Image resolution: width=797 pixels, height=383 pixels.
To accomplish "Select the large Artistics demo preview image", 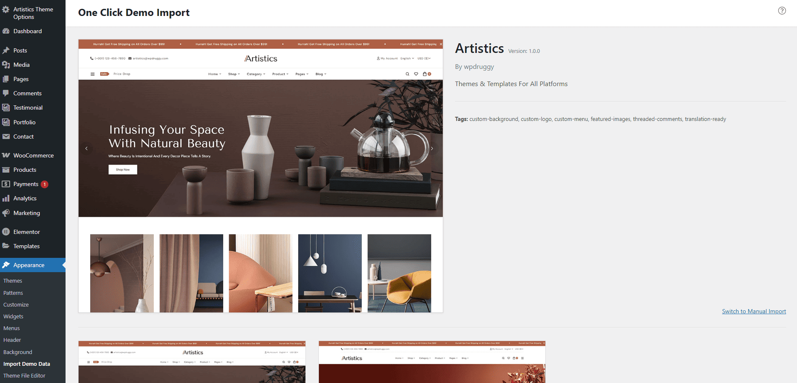I will [260, 176].
